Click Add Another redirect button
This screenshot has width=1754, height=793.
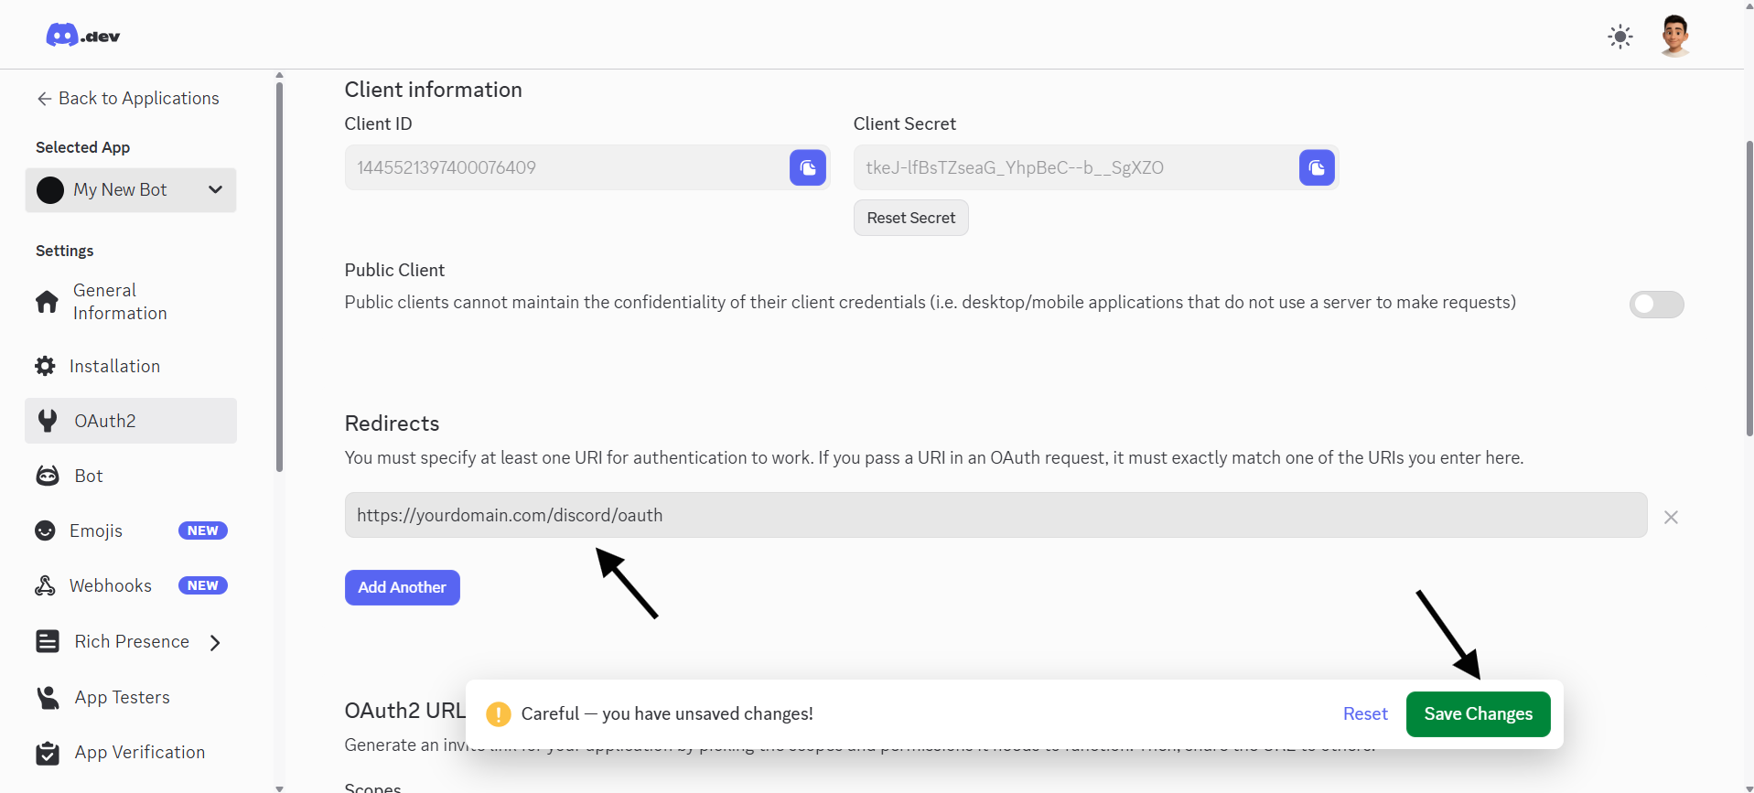[402, 587]
